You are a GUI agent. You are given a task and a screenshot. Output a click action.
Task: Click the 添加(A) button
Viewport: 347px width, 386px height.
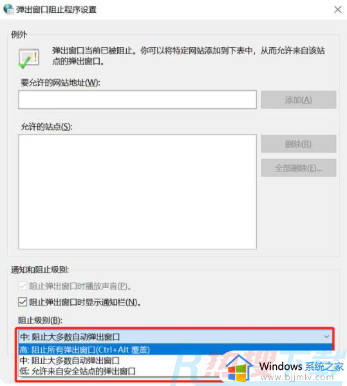coord(299,100)
